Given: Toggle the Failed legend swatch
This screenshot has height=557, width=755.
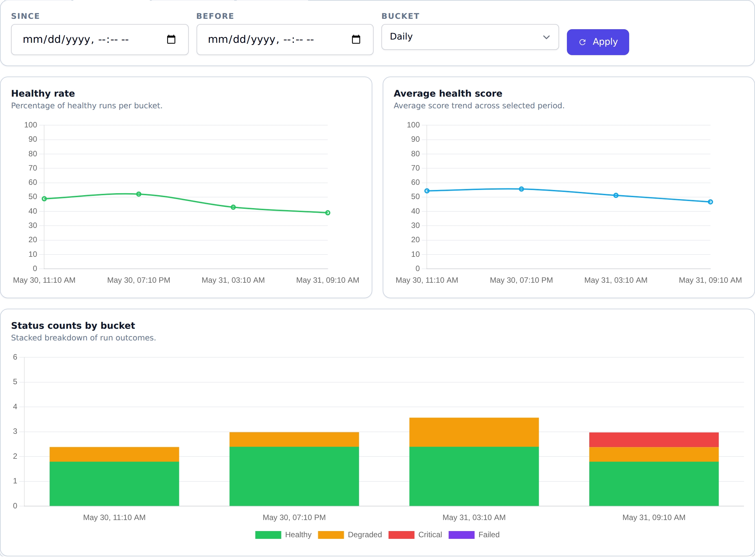Looking at the screenshot, I should point(461,535).
